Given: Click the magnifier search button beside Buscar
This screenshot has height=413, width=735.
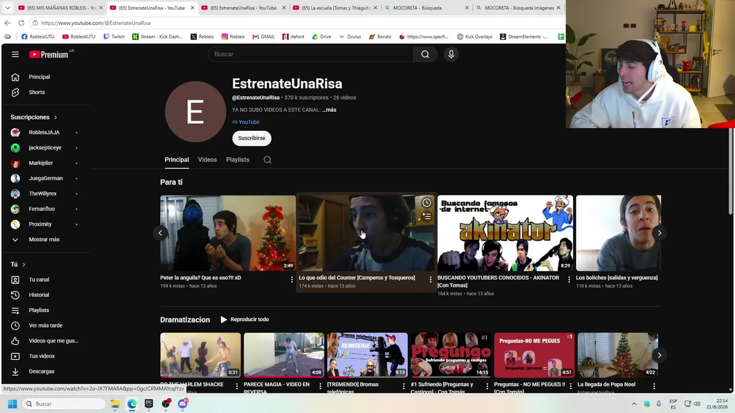Looking at the screenshot, I should point(425,54).
